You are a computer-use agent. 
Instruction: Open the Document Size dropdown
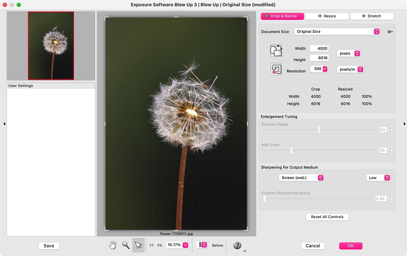pyautogui.click(x=337, y=31)
